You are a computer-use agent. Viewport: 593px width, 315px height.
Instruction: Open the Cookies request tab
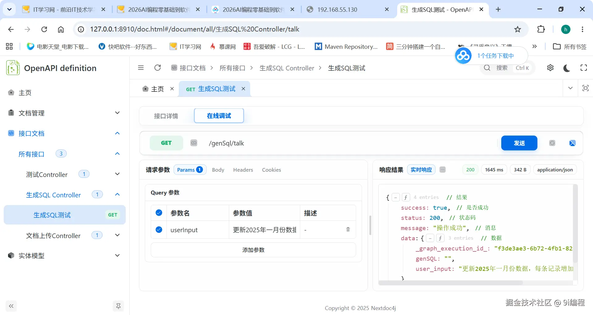click(271, 170)
